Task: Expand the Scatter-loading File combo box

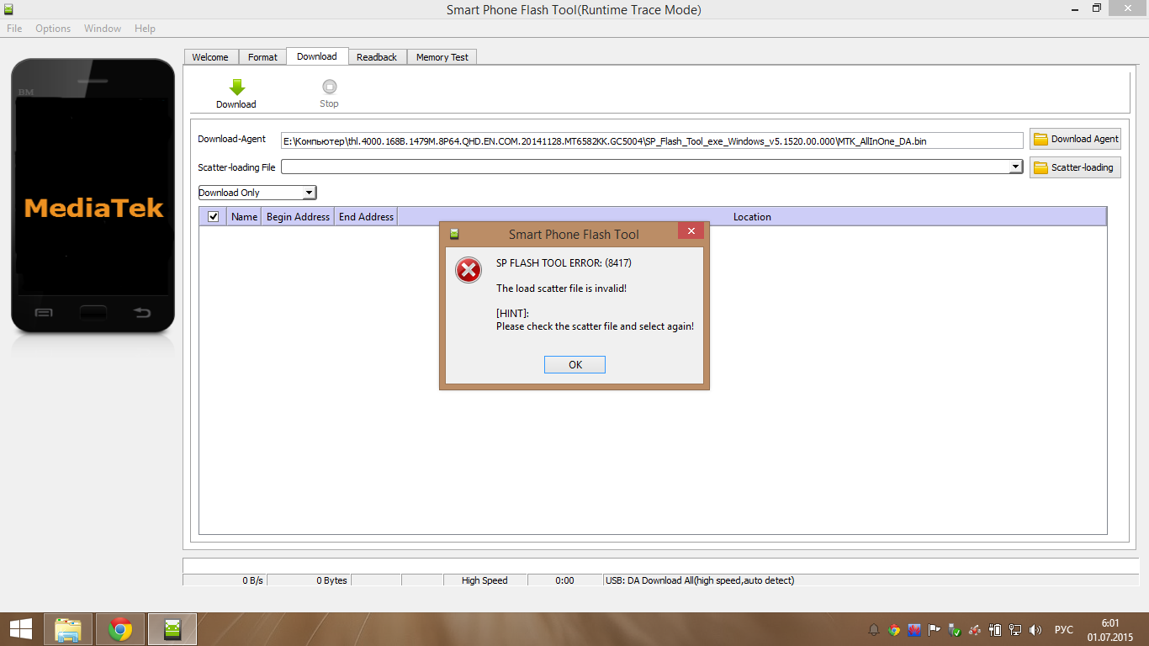Action: tap(1015, 167)
